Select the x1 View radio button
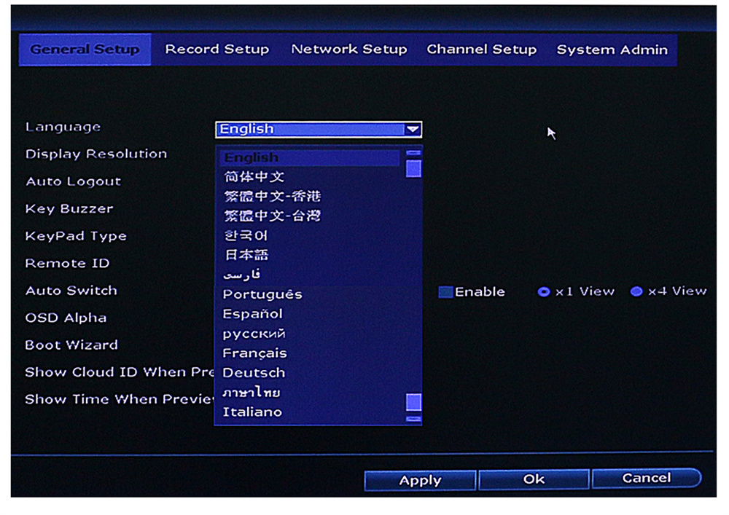Viewport: 729px width, 515px height. coord(543,292)
